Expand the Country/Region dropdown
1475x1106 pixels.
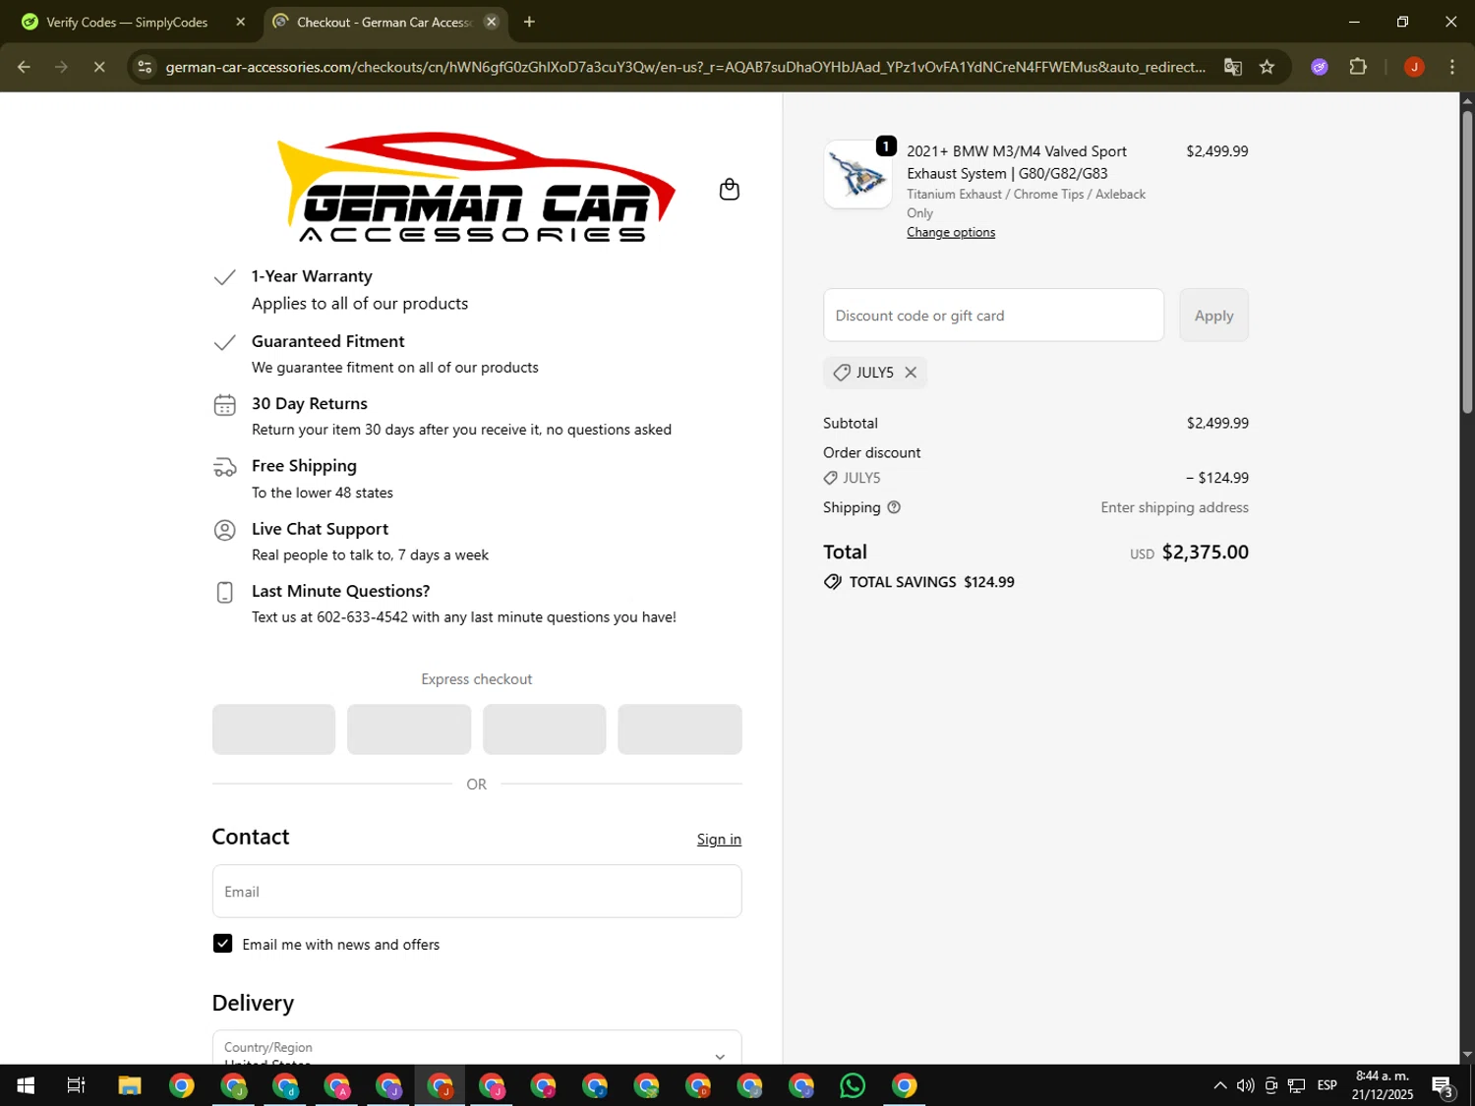pos(477,1048)
